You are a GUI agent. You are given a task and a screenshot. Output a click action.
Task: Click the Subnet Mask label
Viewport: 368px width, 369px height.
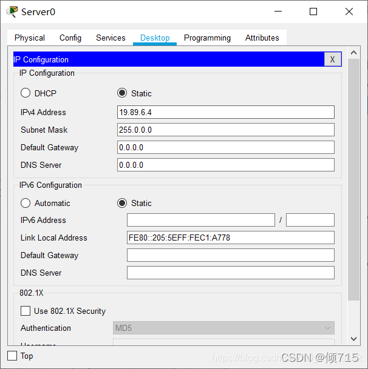click(x=44, y=130)
